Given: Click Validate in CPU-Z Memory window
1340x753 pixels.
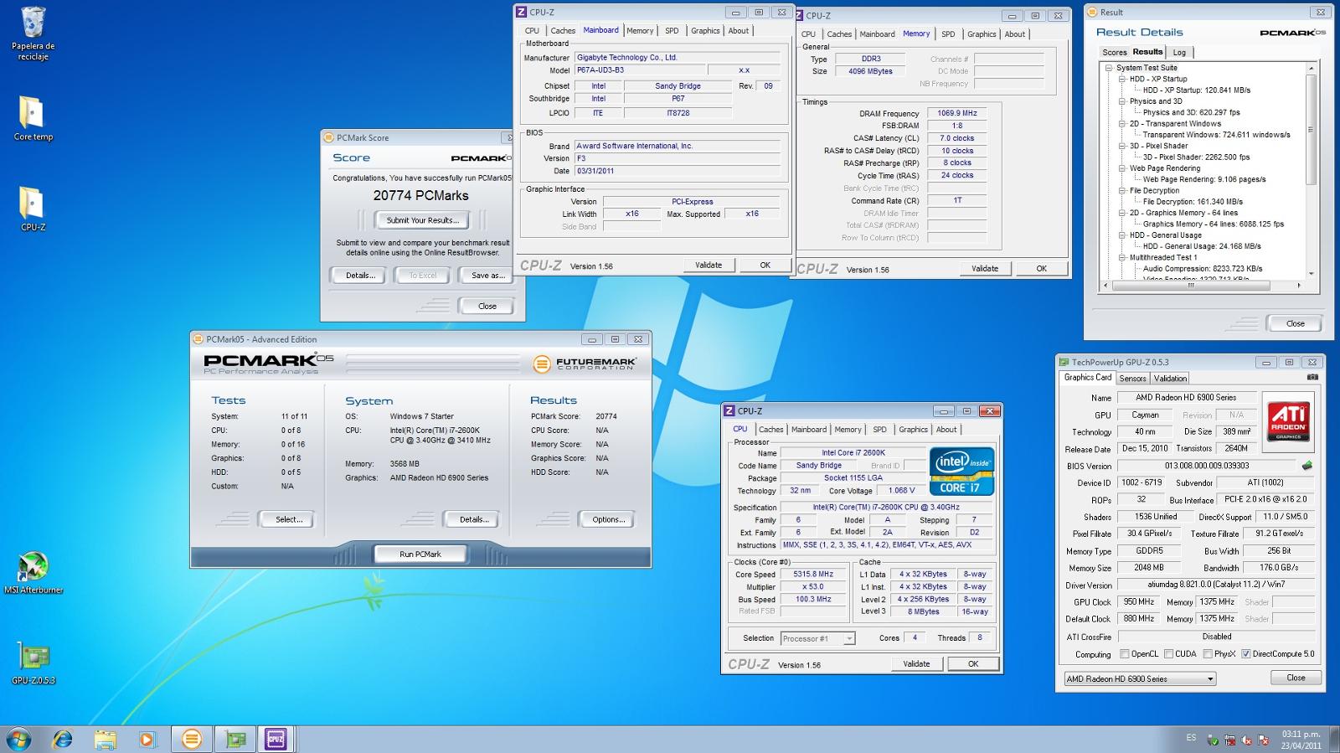Looking at the screenshot, I should [985, 269].
